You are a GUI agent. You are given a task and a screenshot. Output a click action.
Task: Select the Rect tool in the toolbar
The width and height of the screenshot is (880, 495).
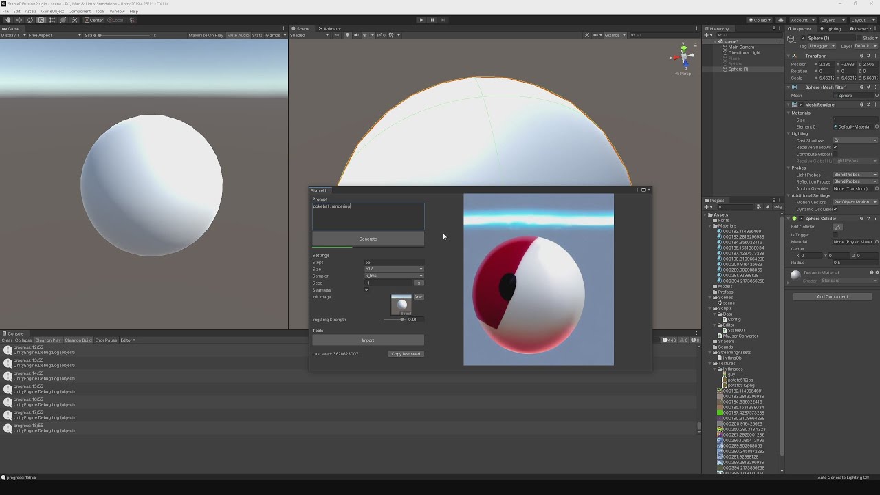point(52,20)
